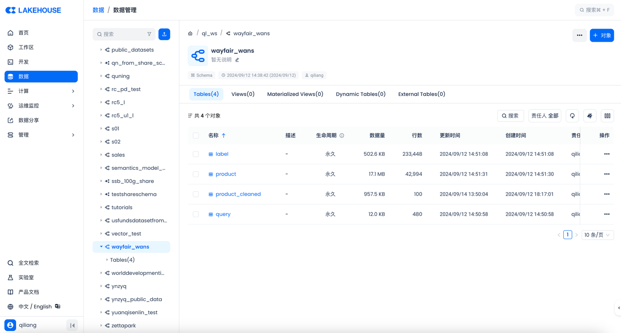Collapse the left sidebar with the arrow icon

tap(72, 325)
